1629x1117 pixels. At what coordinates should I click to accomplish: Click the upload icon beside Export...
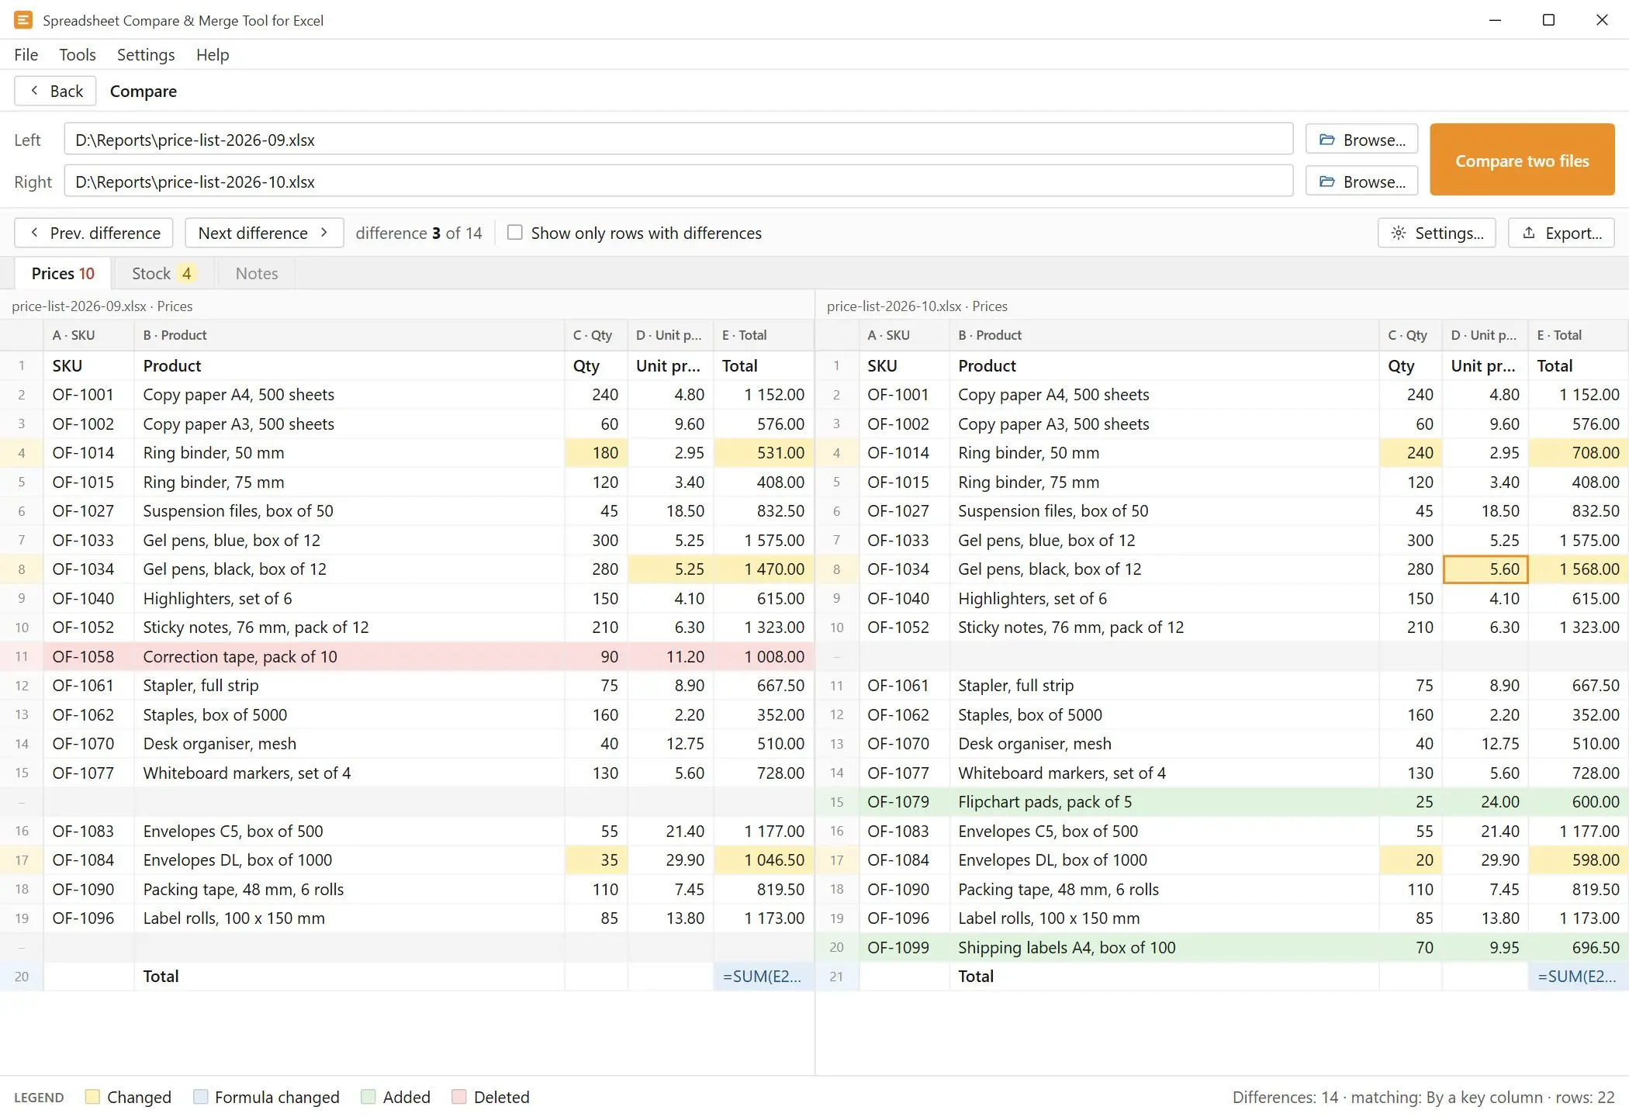tap(1529, 233)
